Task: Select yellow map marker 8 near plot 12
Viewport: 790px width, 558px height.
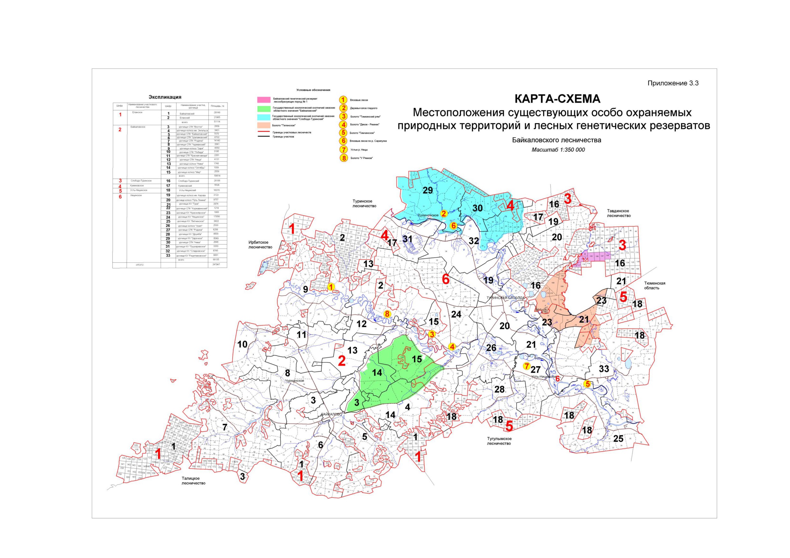Action: (387, 314)
